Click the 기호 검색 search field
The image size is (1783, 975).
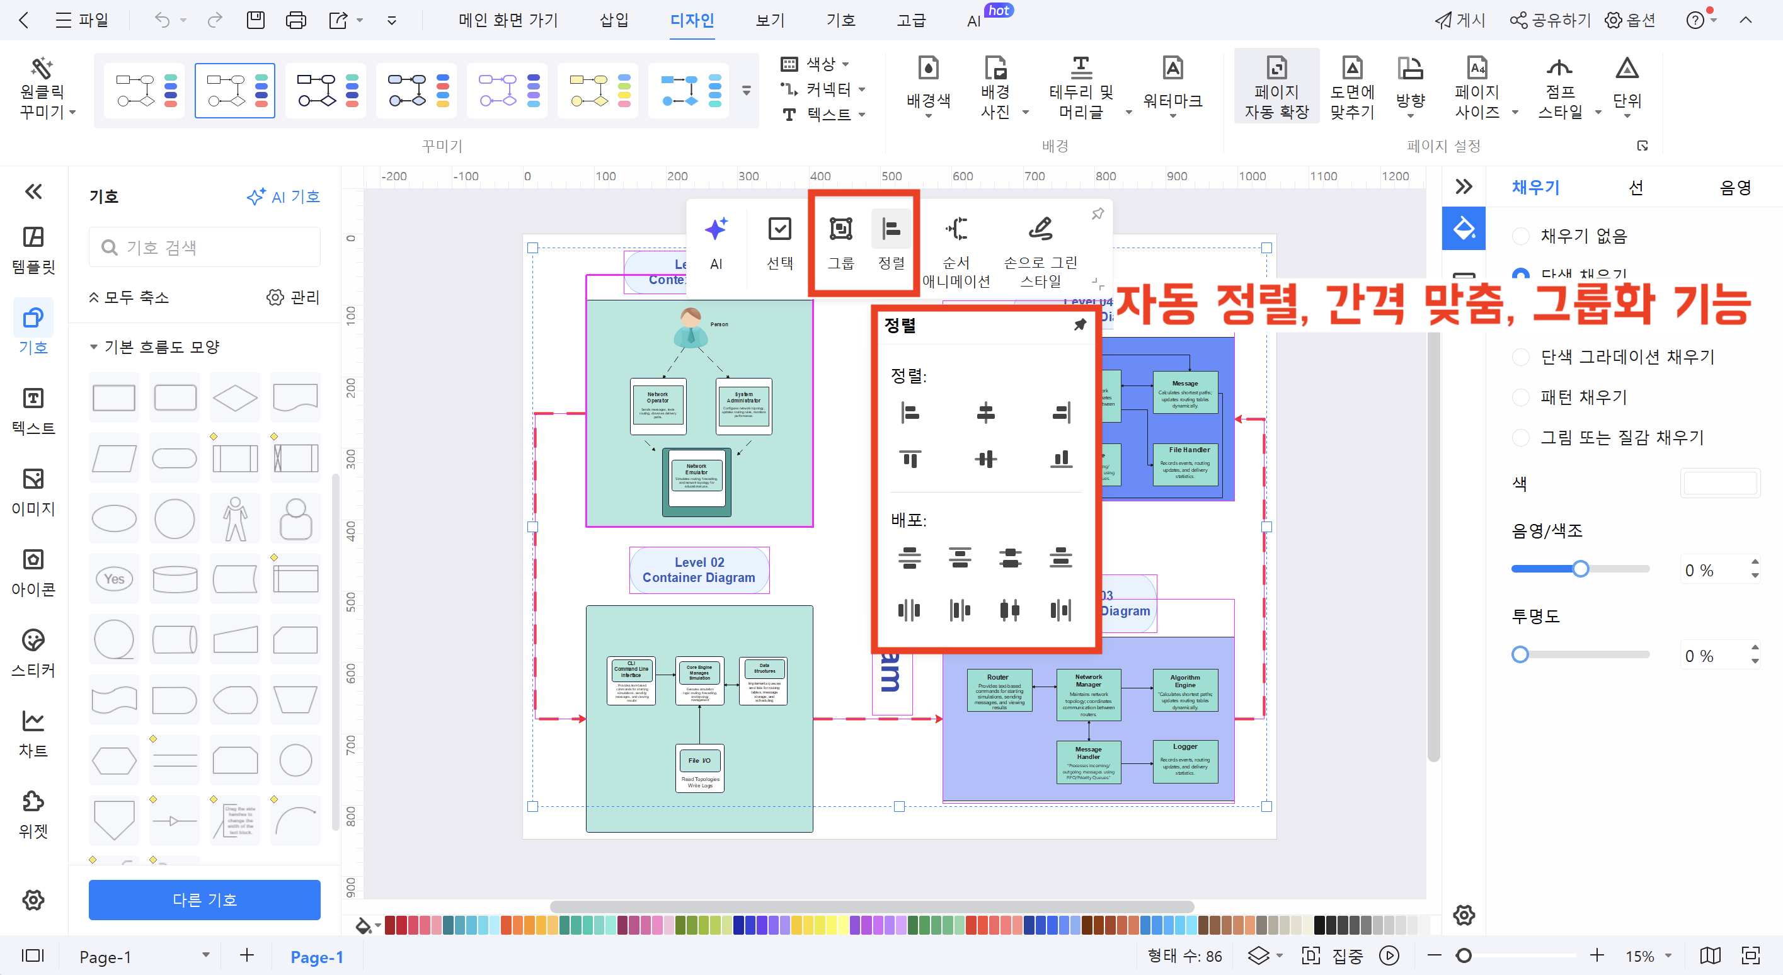204,247
